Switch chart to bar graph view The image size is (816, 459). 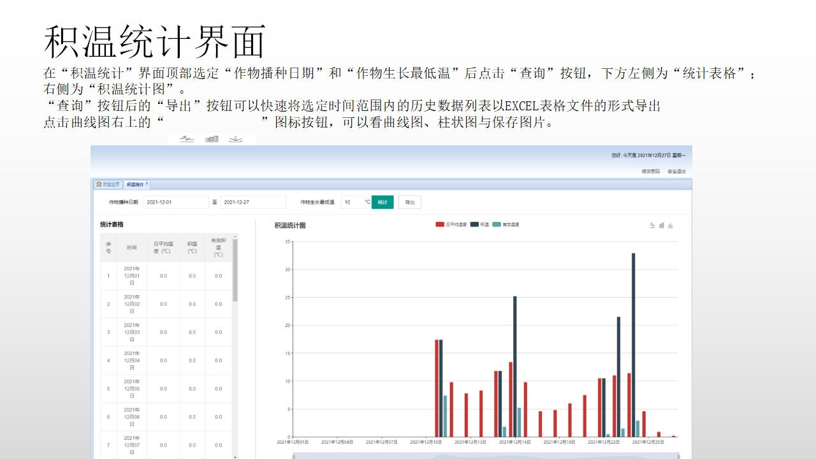(x=662, y=225)
